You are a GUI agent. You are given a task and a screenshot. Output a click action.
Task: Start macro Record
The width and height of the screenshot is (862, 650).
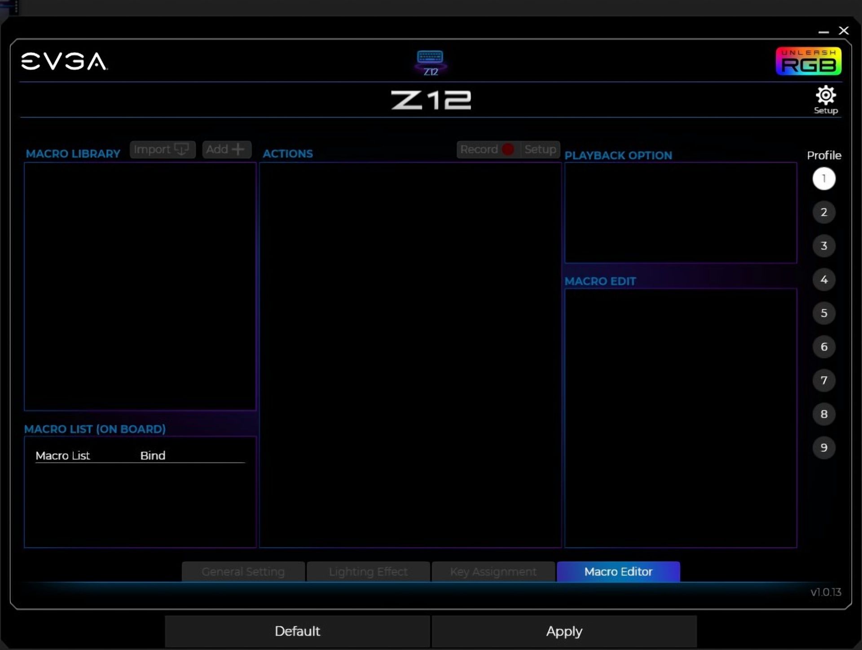tap(488, 149)
